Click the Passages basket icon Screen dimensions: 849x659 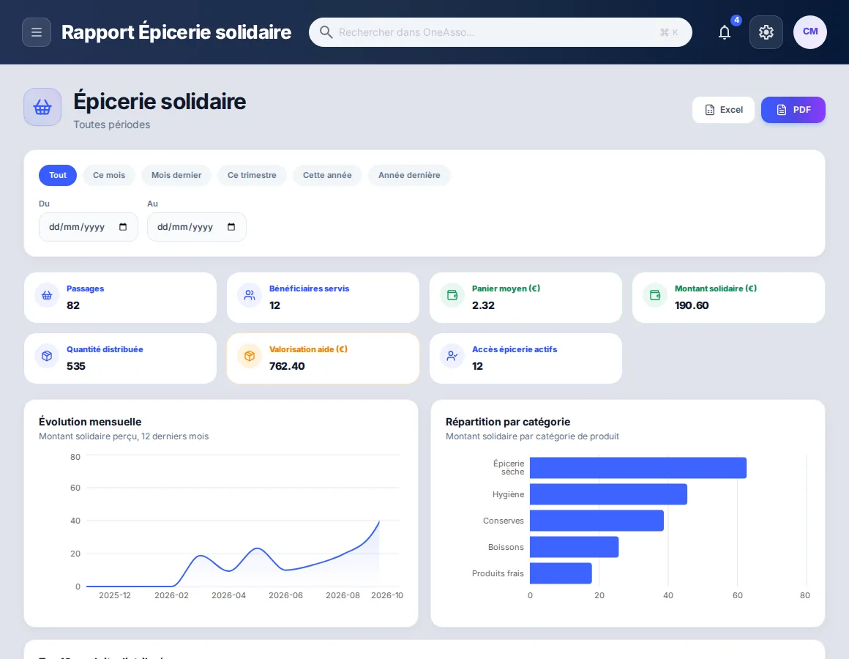[47, 295]
